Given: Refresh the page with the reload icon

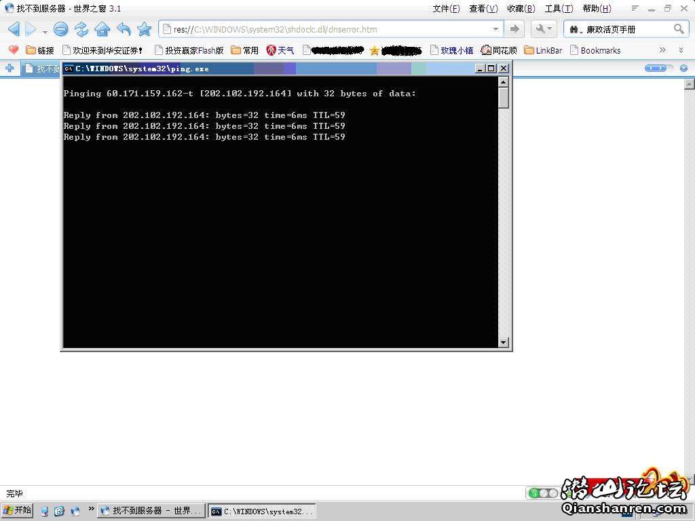Looking at the screenshot, I should point(81,30).
